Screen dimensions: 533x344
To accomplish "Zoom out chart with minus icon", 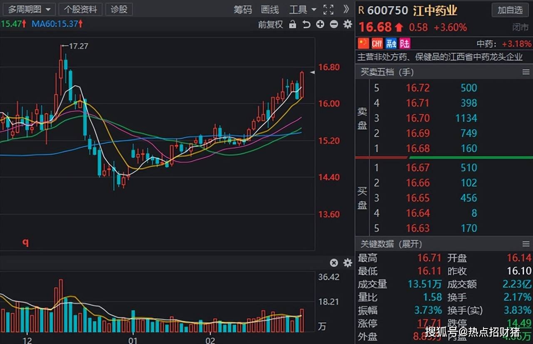I will click(x=334, y=25).
